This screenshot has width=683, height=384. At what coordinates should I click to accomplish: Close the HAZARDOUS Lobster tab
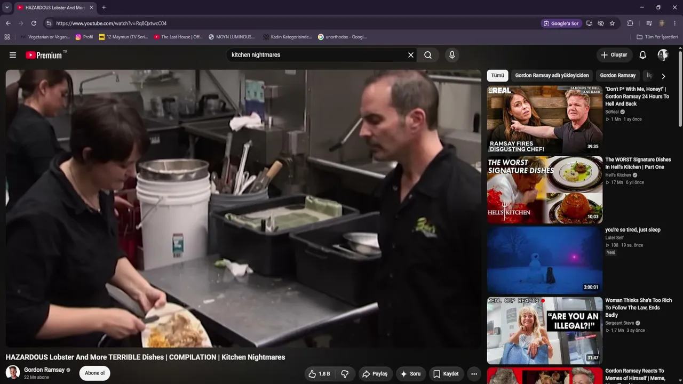pos(91,7)
